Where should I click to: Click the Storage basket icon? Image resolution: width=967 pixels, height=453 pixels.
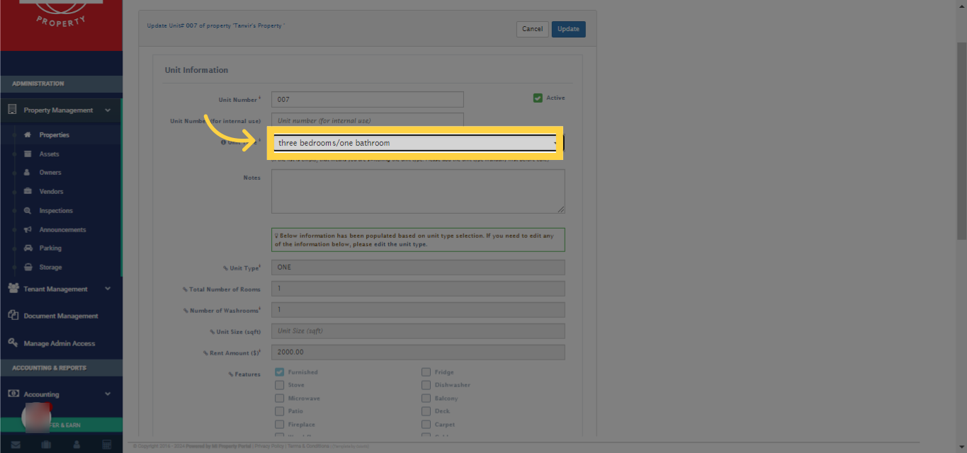pyautogui.click(x=28, y=267)
